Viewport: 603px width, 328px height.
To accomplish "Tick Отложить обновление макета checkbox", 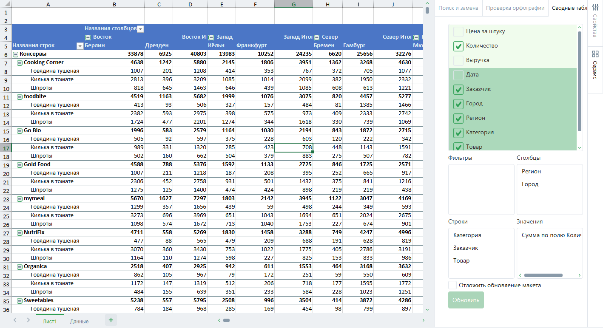I will 452,285.
